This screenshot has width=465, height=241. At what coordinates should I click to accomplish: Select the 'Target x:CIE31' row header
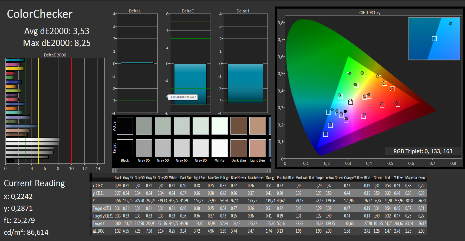pos(103,208)
